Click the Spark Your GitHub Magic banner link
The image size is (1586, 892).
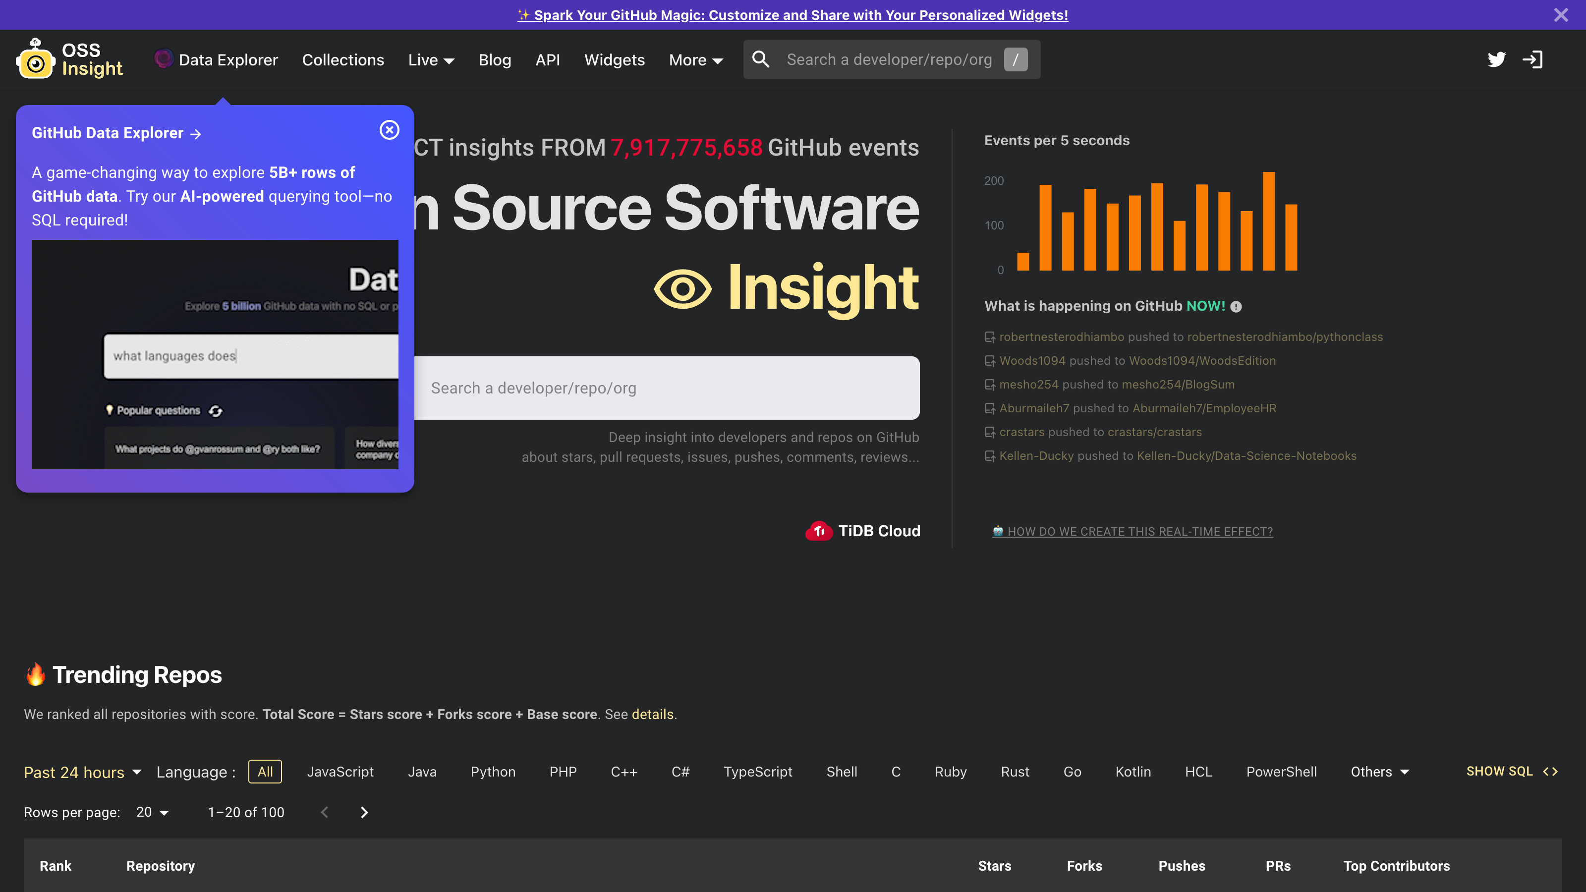tap(793, 15)
